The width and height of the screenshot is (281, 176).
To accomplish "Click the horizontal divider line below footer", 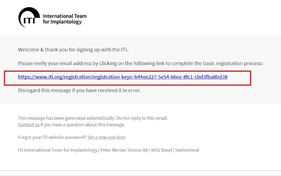I will [x=140, y=171].
